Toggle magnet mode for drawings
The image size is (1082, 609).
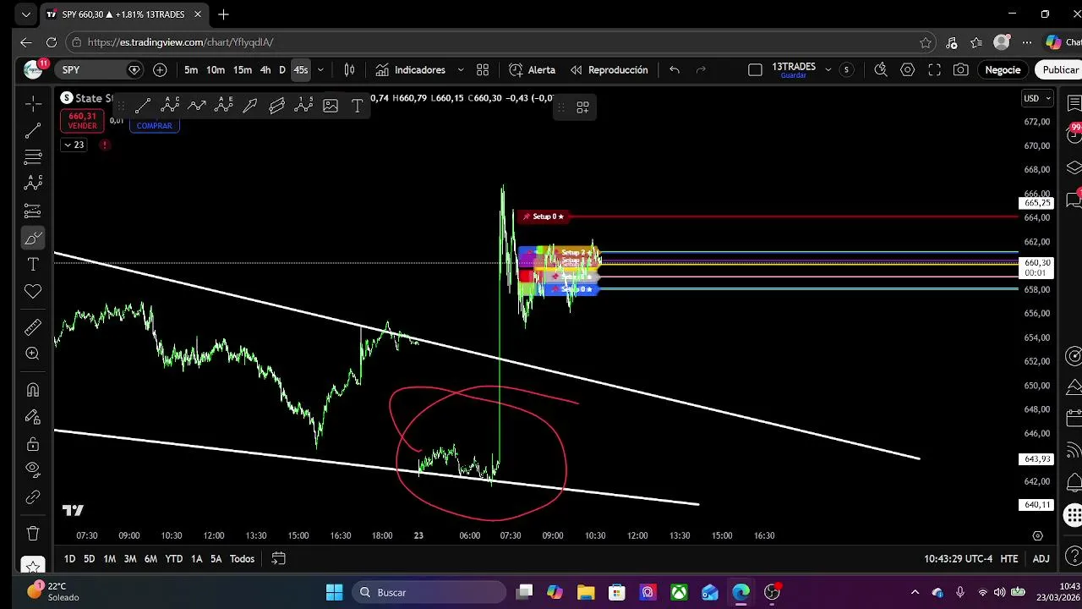click(33, 390)
